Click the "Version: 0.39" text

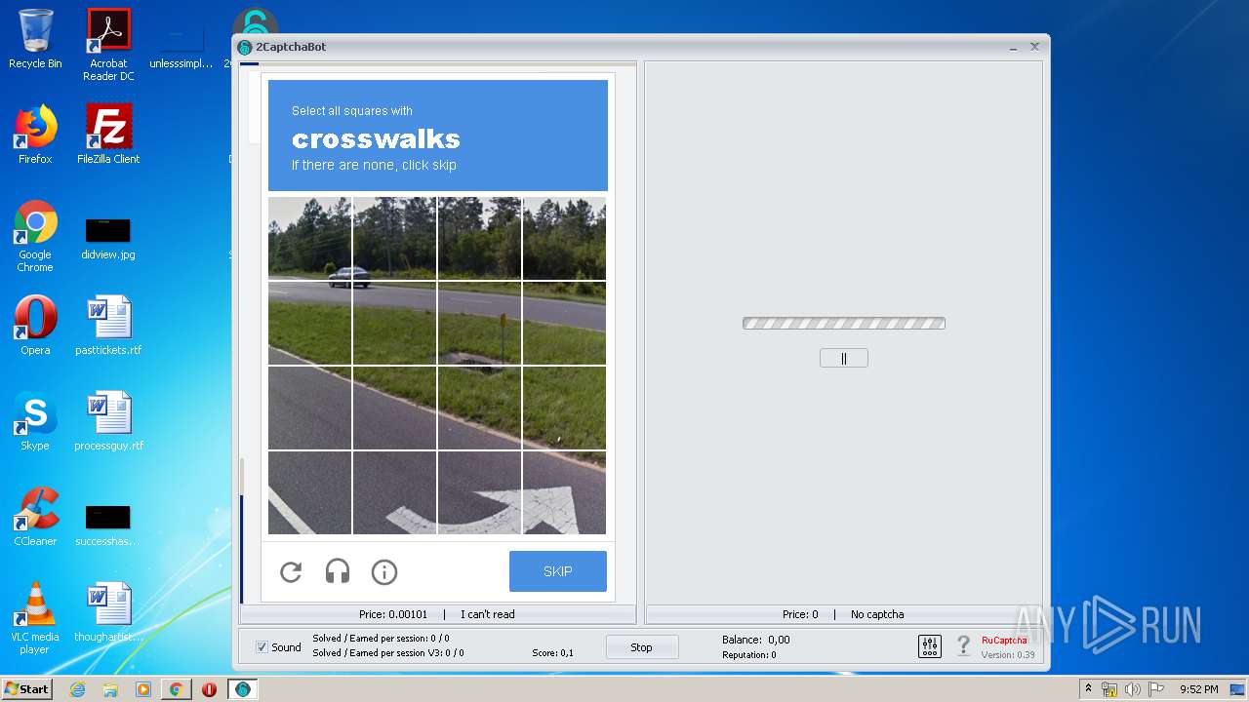point(1008,655)
